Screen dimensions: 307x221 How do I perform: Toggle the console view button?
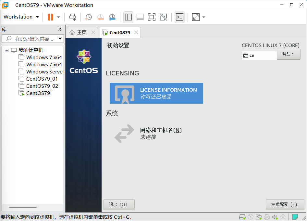179,17
